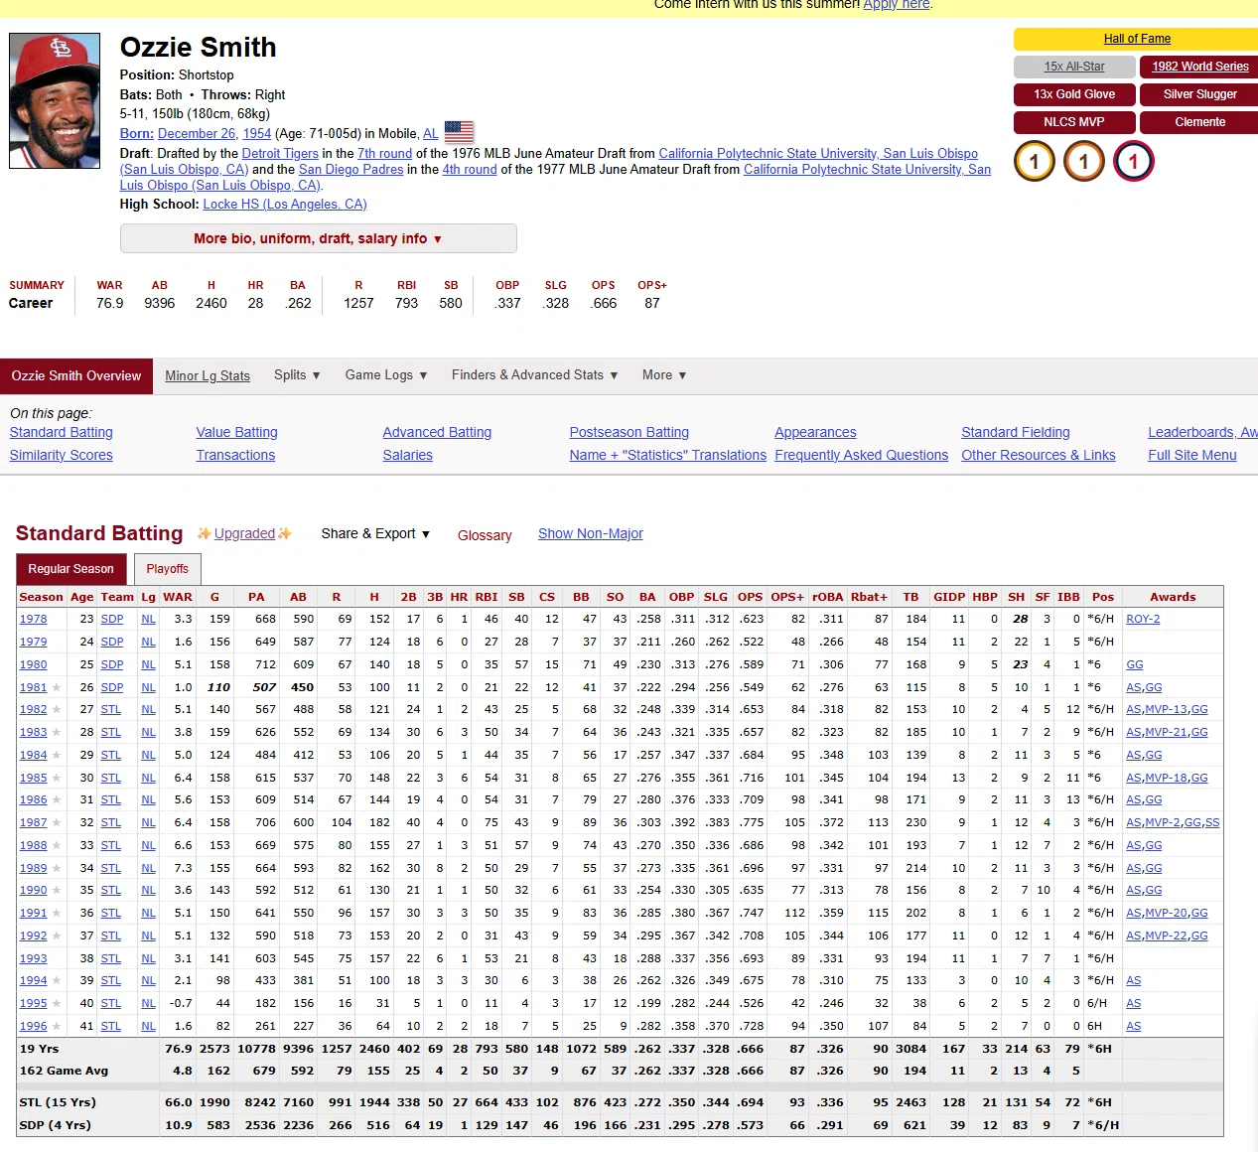Click the 13x Gold Glove badge
The width and height of the screenshot is (1258, 1152).
[1074, 94]
